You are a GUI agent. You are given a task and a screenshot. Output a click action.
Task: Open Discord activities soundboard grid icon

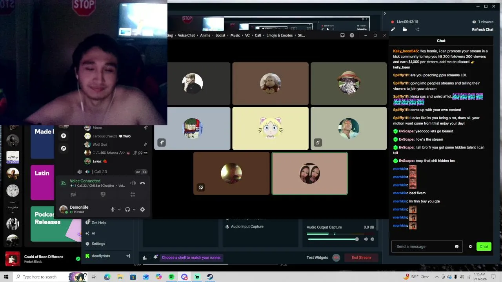(133, 194)
